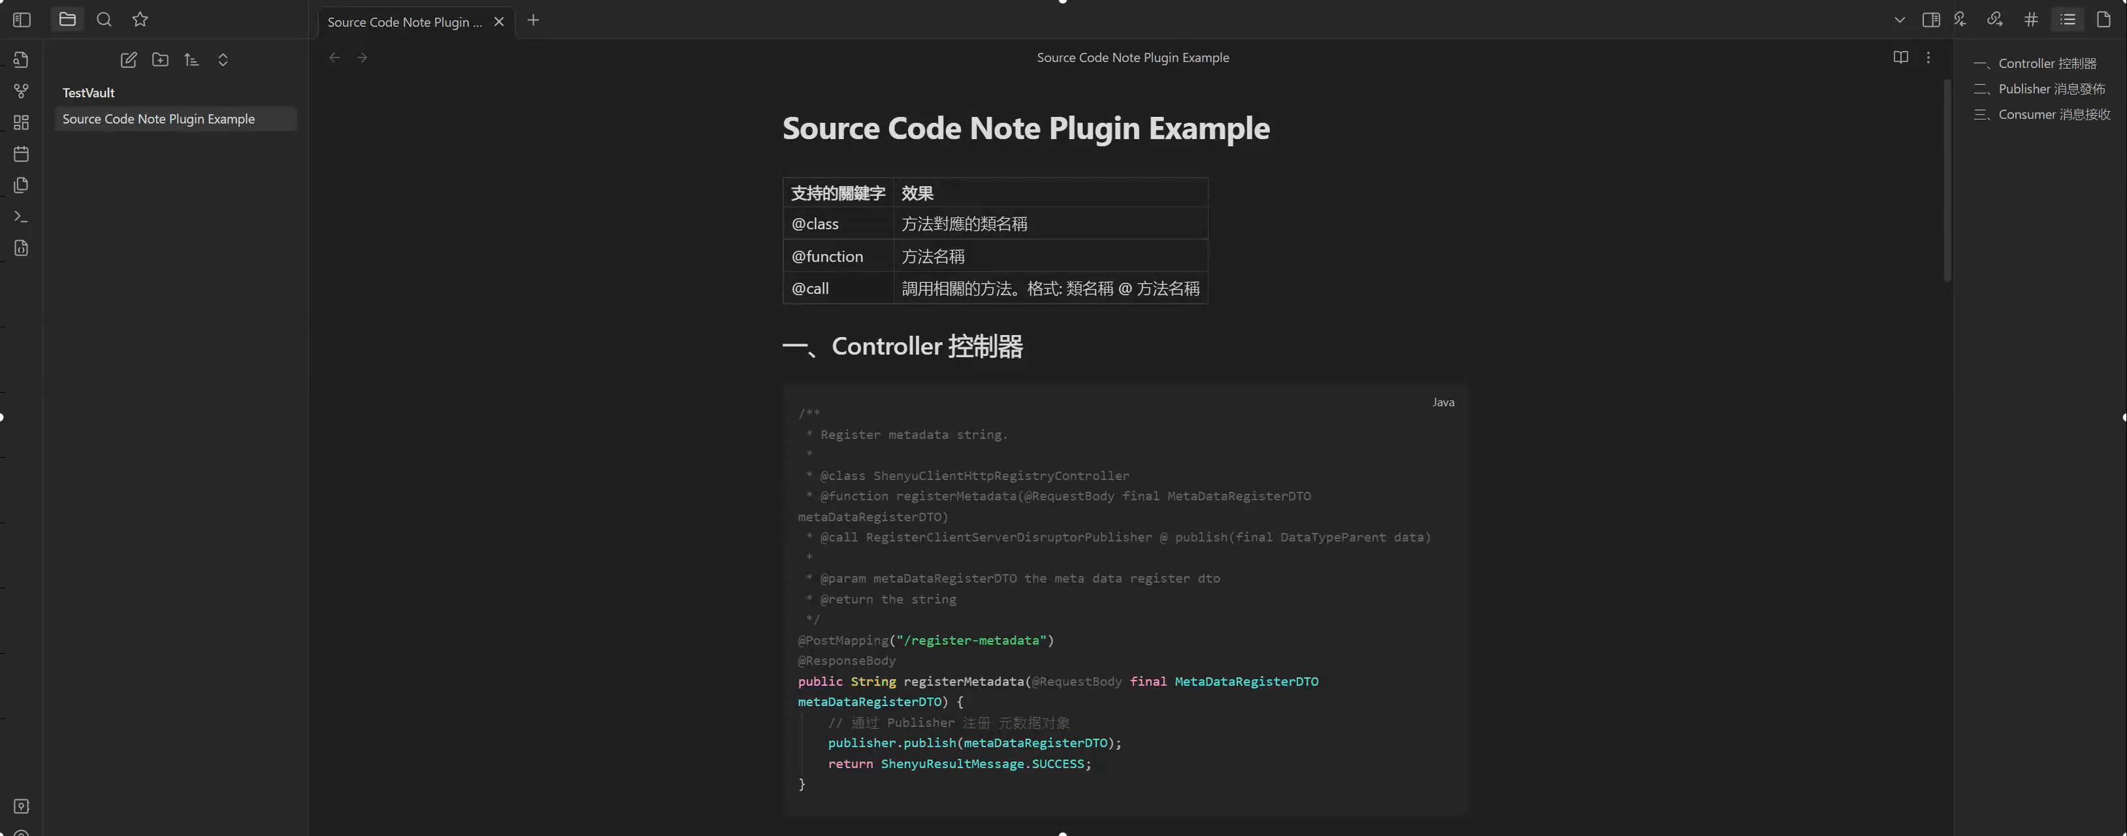Jump to outline heading Consumer 消息接收
The width and height of the screenshot is (2127, 836).
coord(2042,115)
